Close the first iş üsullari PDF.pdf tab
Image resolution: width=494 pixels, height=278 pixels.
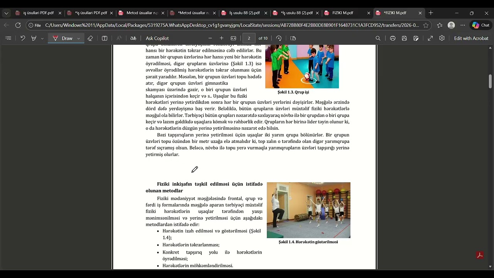[60, 13]
